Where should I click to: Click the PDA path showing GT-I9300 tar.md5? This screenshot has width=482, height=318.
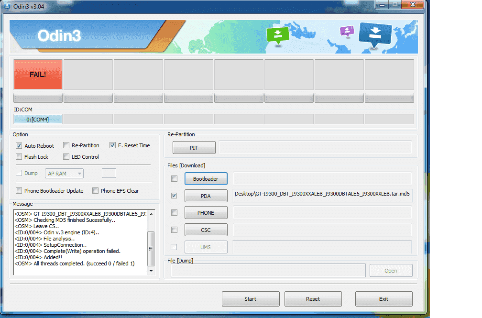[x=322, y=196]
